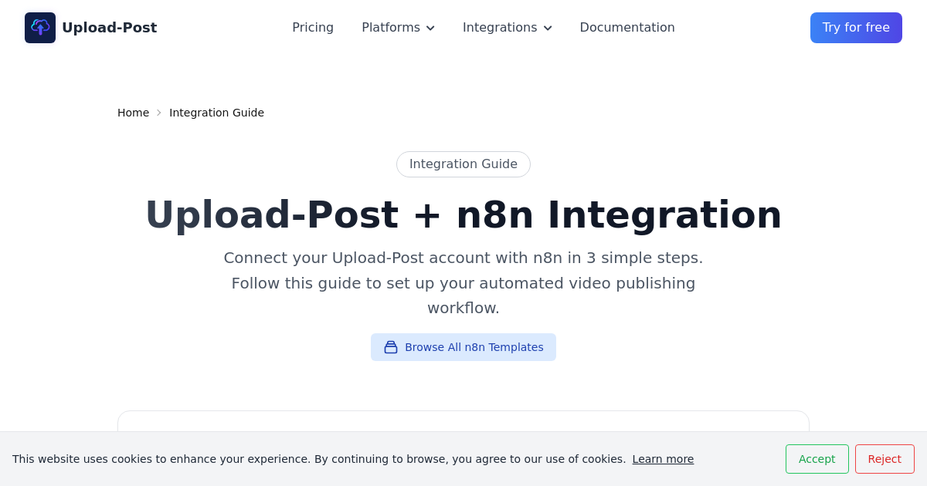Screen dimensions: 927x486
Task: Click the Upload-Post + n8n Integration heading
Action: tap(463, 214)
